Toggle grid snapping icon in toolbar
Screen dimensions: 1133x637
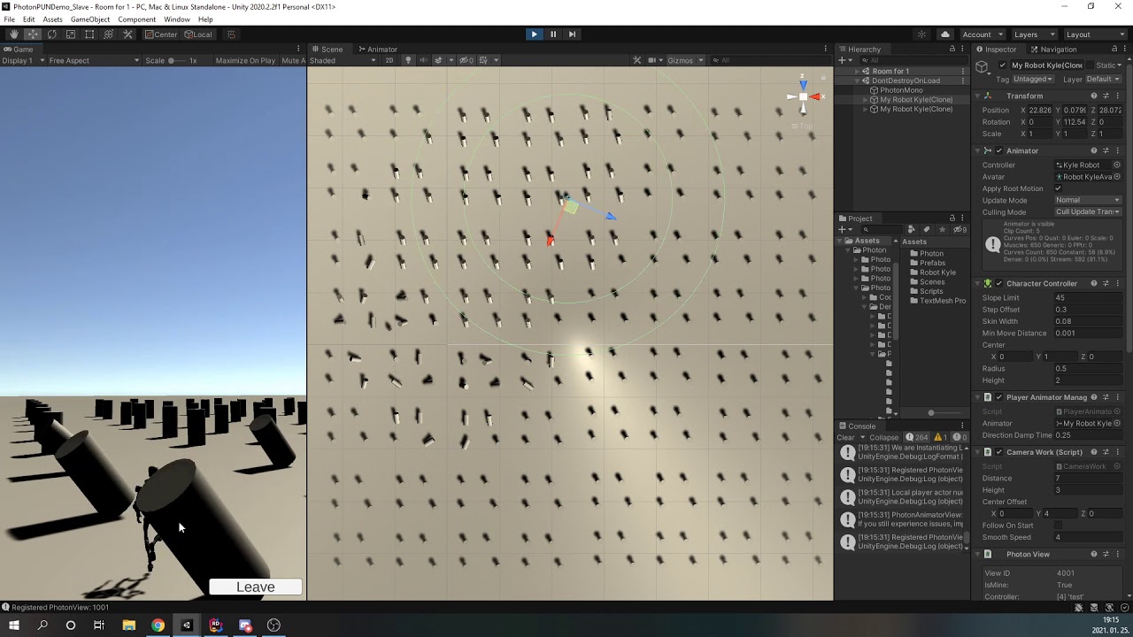(x=231, y=35)
